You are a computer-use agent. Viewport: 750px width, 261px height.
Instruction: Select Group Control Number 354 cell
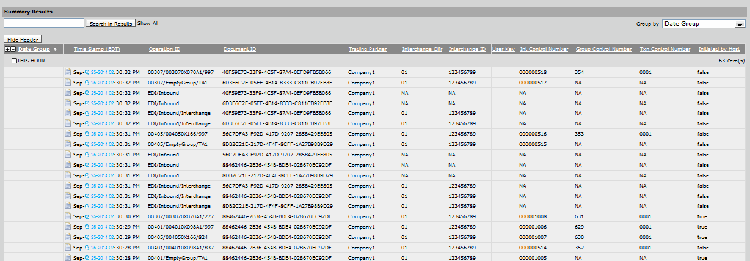point(579,72)
